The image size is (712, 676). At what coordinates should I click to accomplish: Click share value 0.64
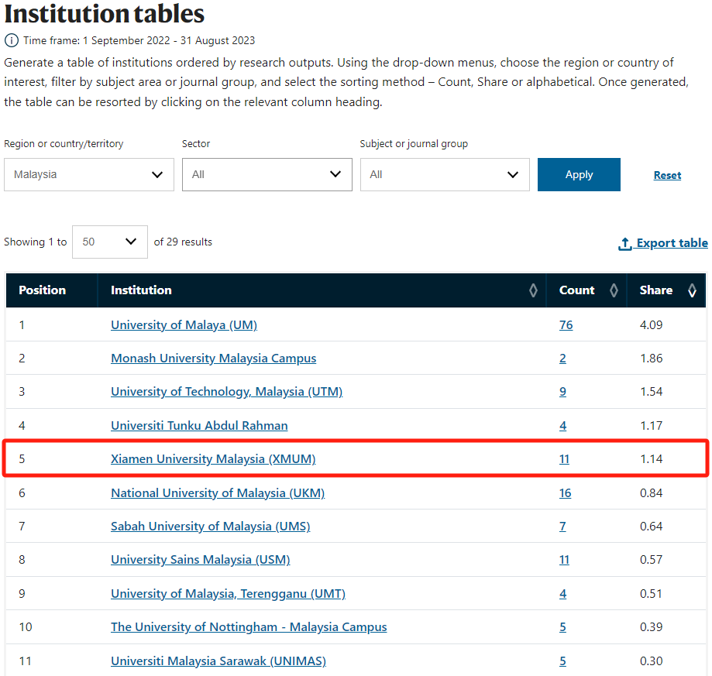click(x=651, y=527)
